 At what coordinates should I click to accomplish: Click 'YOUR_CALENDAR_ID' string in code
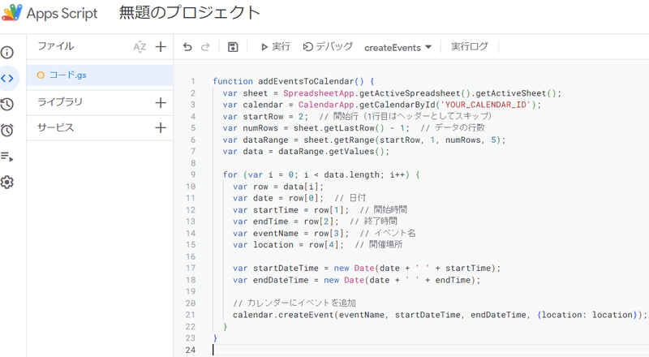pos(486,105)
